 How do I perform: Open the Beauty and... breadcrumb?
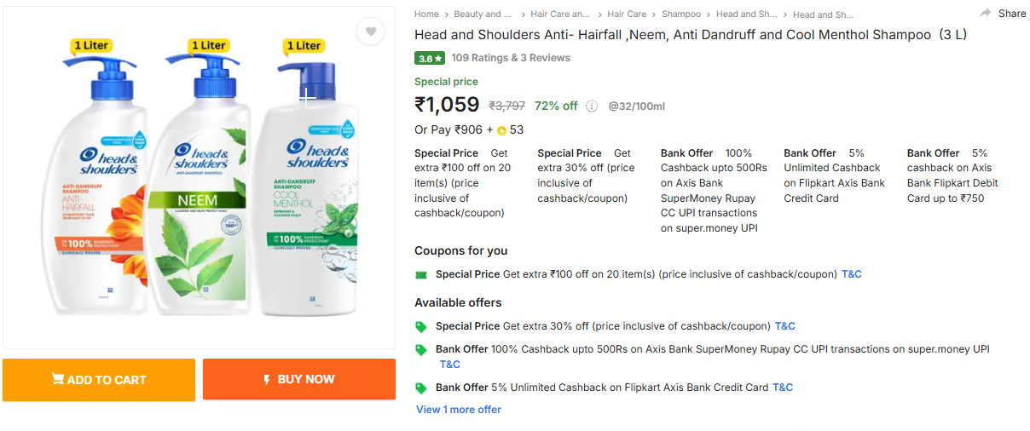483,14
